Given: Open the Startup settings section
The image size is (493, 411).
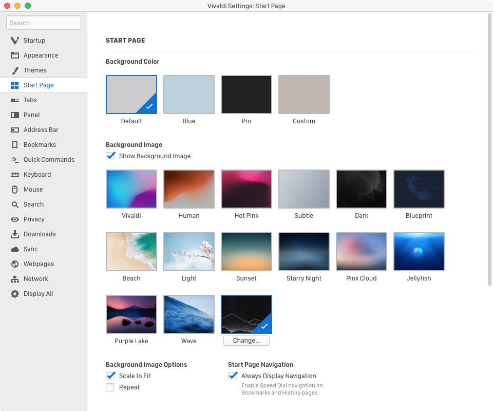Looking at the screenshot, I should [44, 40].
